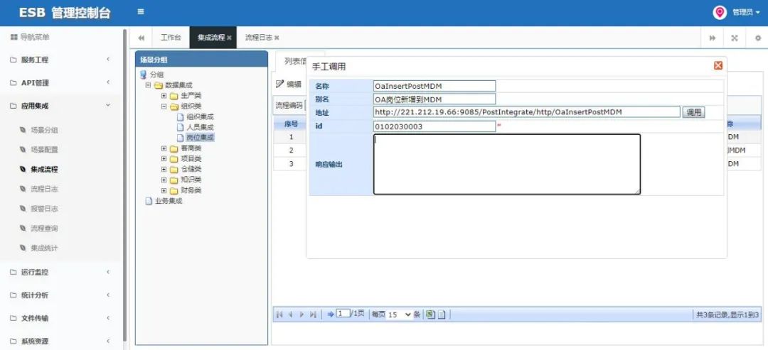Expand the API管理 menu
The width and height of the screenshot is (768, 350).
[60, 83]
